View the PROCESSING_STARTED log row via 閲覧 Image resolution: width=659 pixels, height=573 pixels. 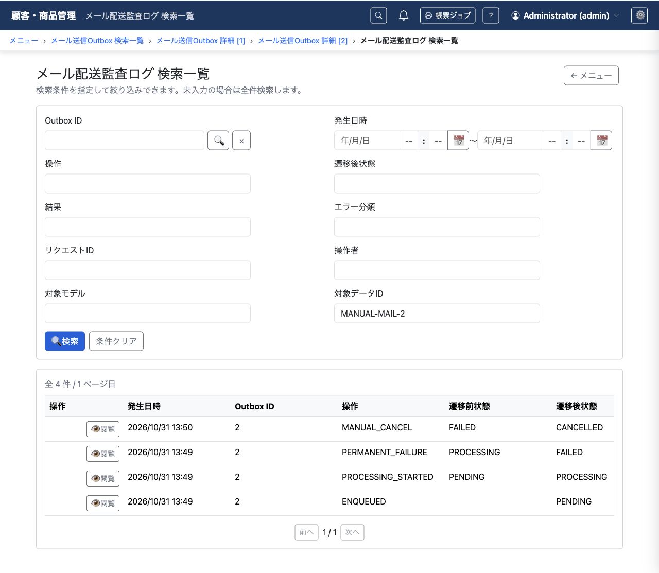click(x=103, y=479)
